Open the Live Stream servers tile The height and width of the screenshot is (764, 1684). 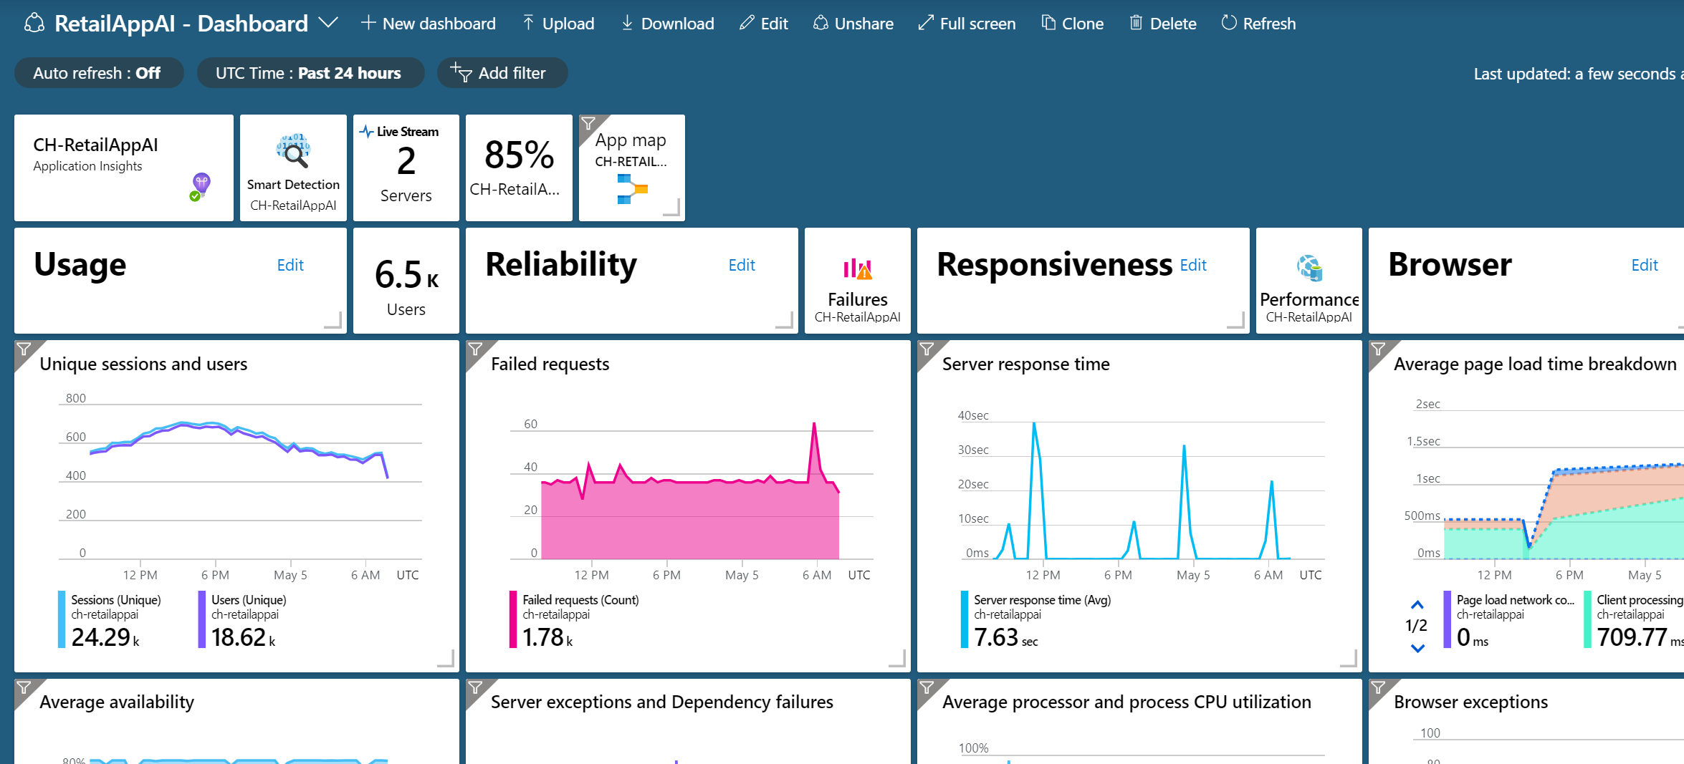point(406,168)
